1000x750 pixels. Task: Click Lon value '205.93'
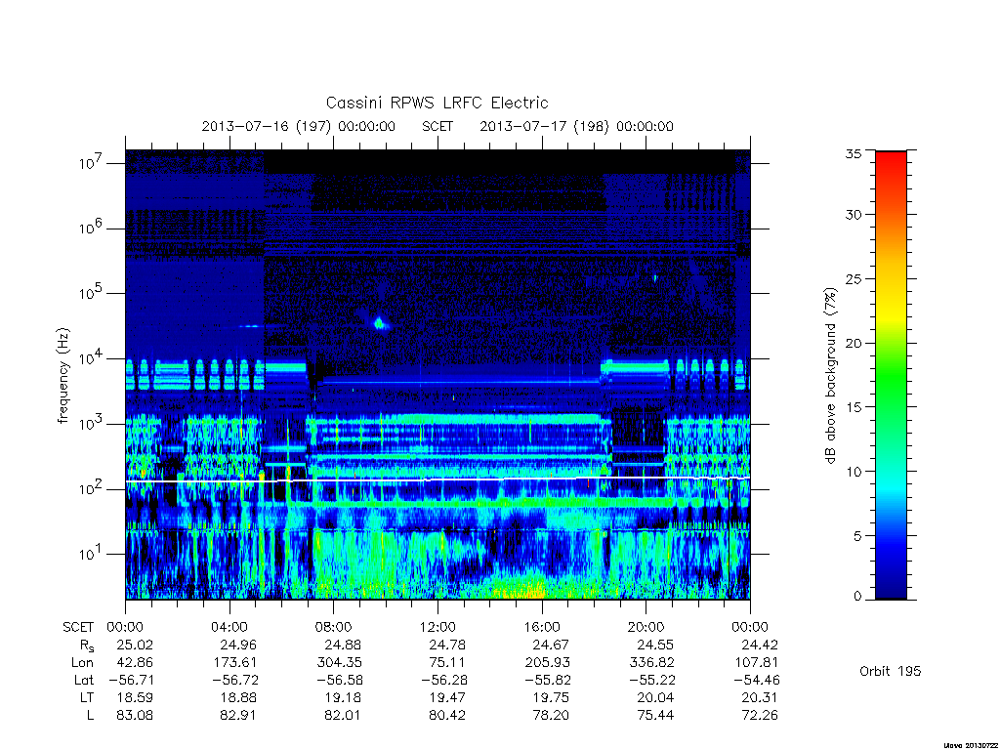[547, 662]
